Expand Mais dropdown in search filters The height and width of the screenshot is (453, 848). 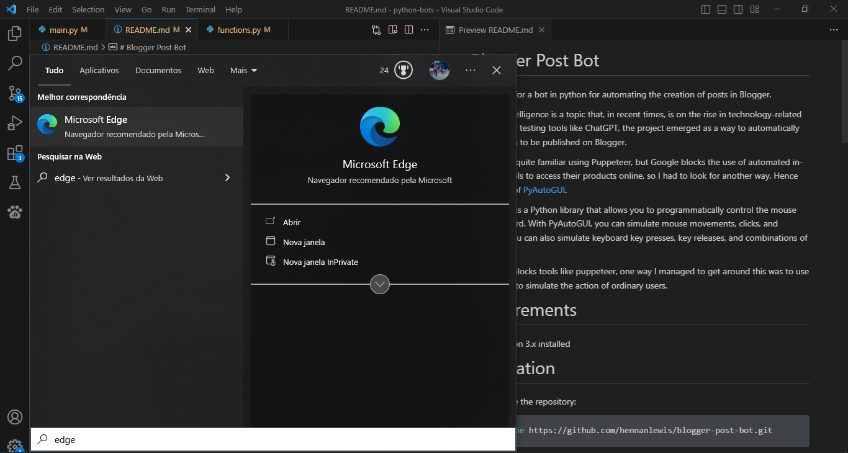243,70
